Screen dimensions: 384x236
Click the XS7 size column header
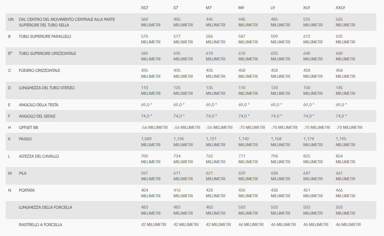click(145, 7)
